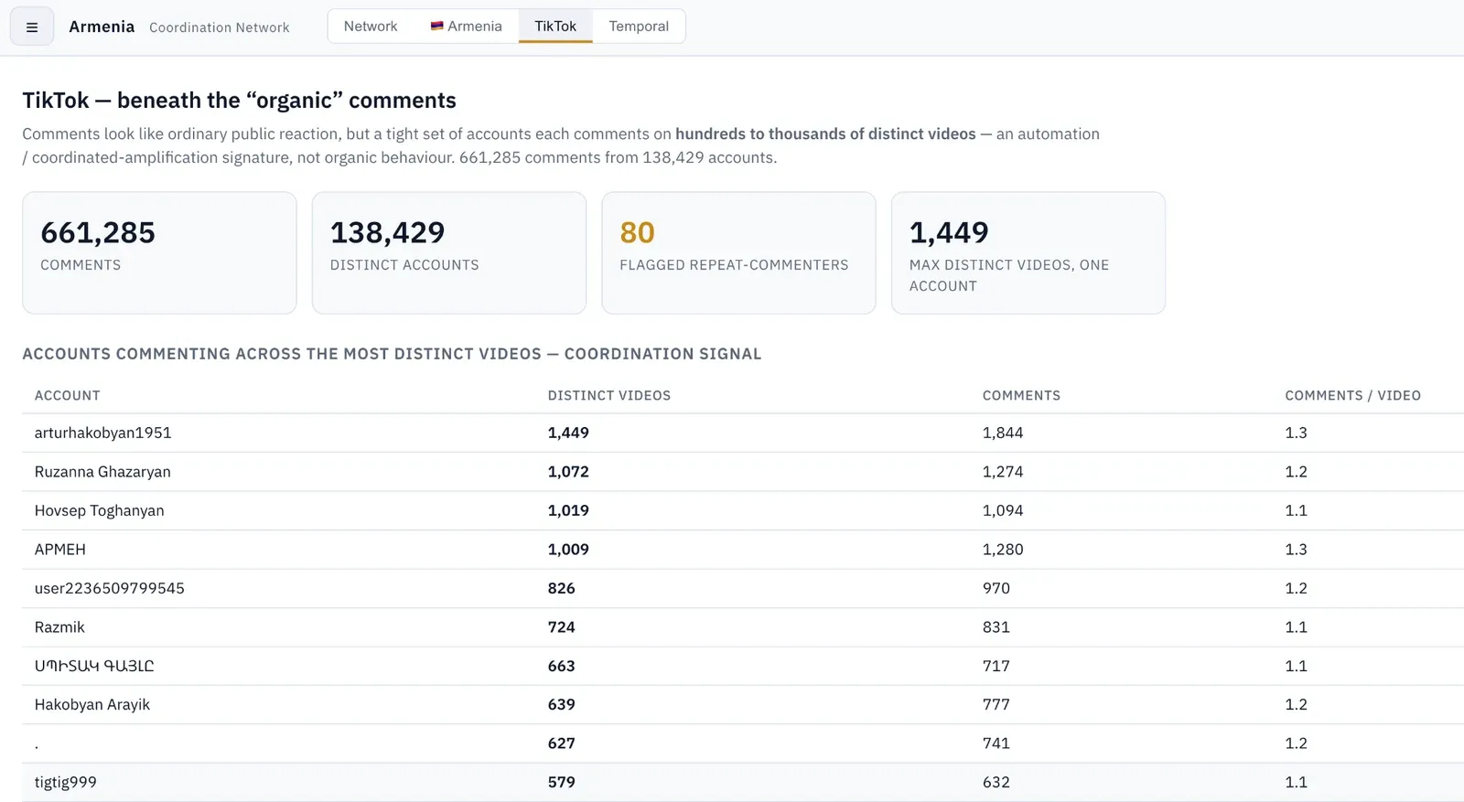Click comments per video 1.1 for Razmik
The image size is (1464, 802).
1296,627
